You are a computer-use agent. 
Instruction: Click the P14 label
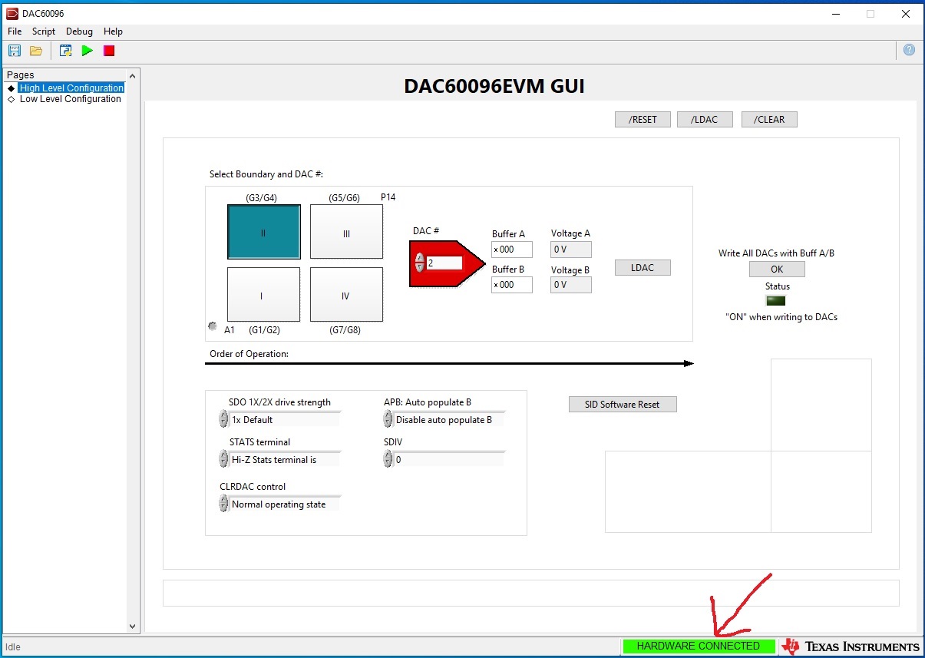click(388, 197)
